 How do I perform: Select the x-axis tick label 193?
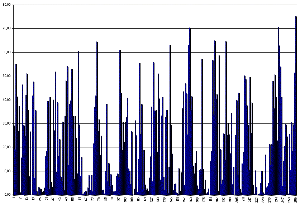224,199
